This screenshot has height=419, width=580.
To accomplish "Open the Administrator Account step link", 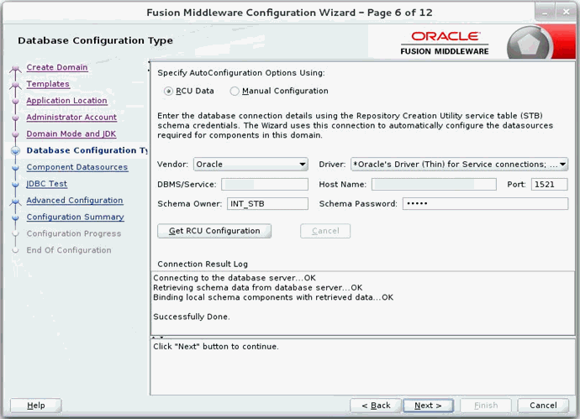I will click(x=71, y=117).
